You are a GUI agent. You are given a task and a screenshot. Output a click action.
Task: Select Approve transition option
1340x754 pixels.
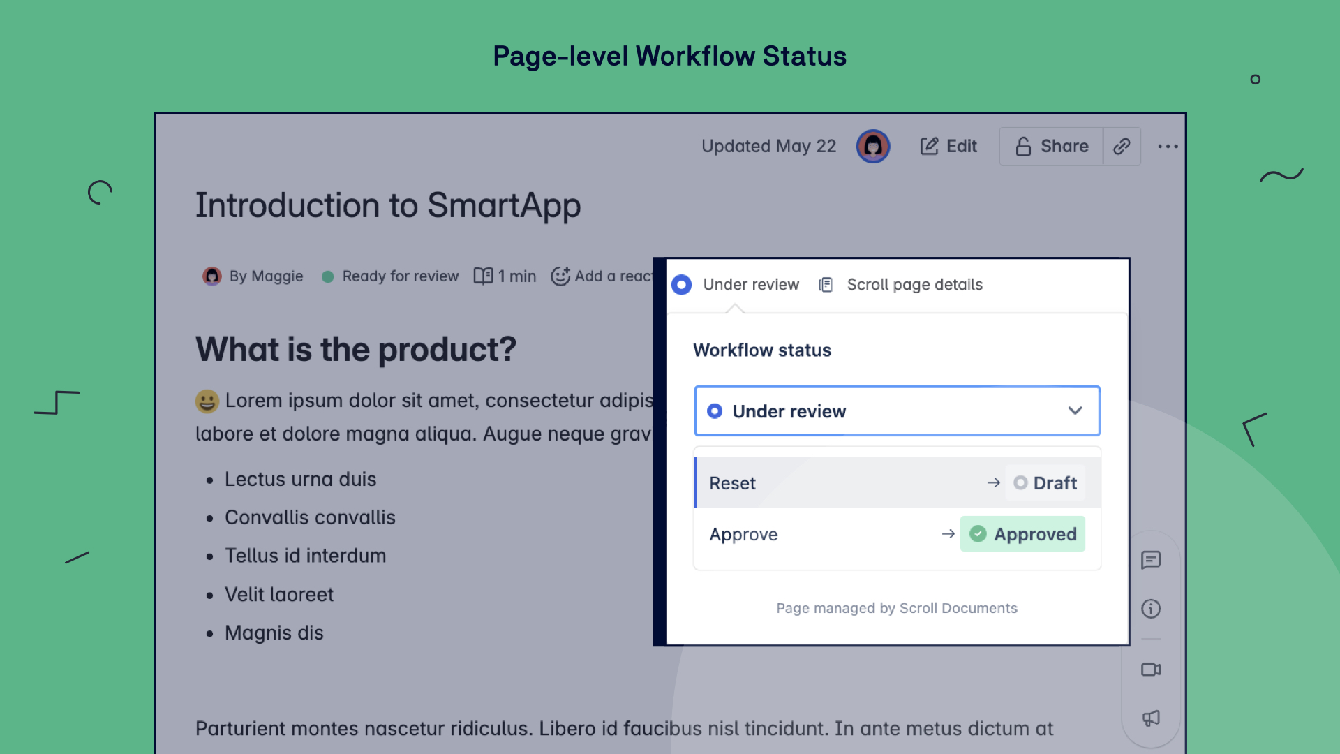click(743, 534)
